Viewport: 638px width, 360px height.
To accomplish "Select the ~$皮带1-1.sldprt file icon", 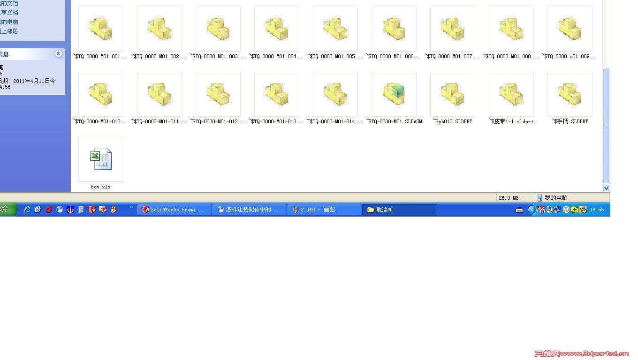I will [511, 94].
